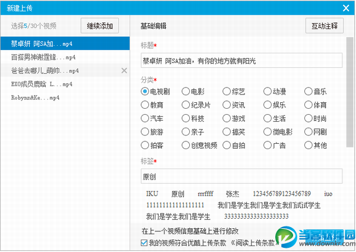Screen dimensions: 356x252
Task: Open the 《阅读上传条款》 link
Action: tap(255, 242)
